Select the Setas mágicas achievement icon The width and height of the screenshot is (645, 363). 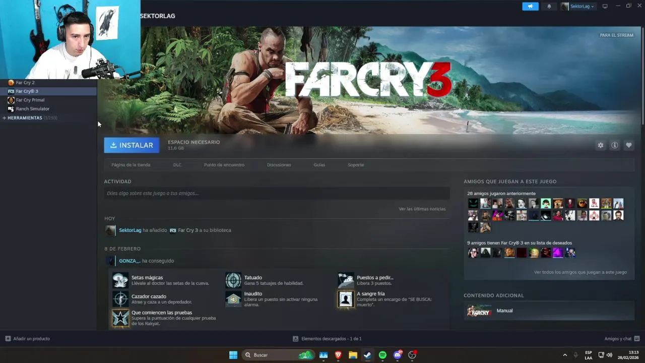pyautogui.click(x=120, y=280)
